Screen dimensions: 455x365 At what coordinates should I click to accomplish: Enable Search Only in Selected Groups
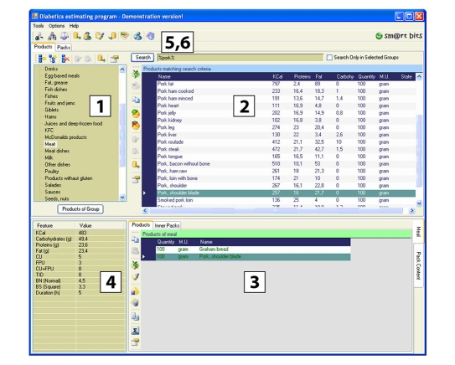(x=329, y=58)
